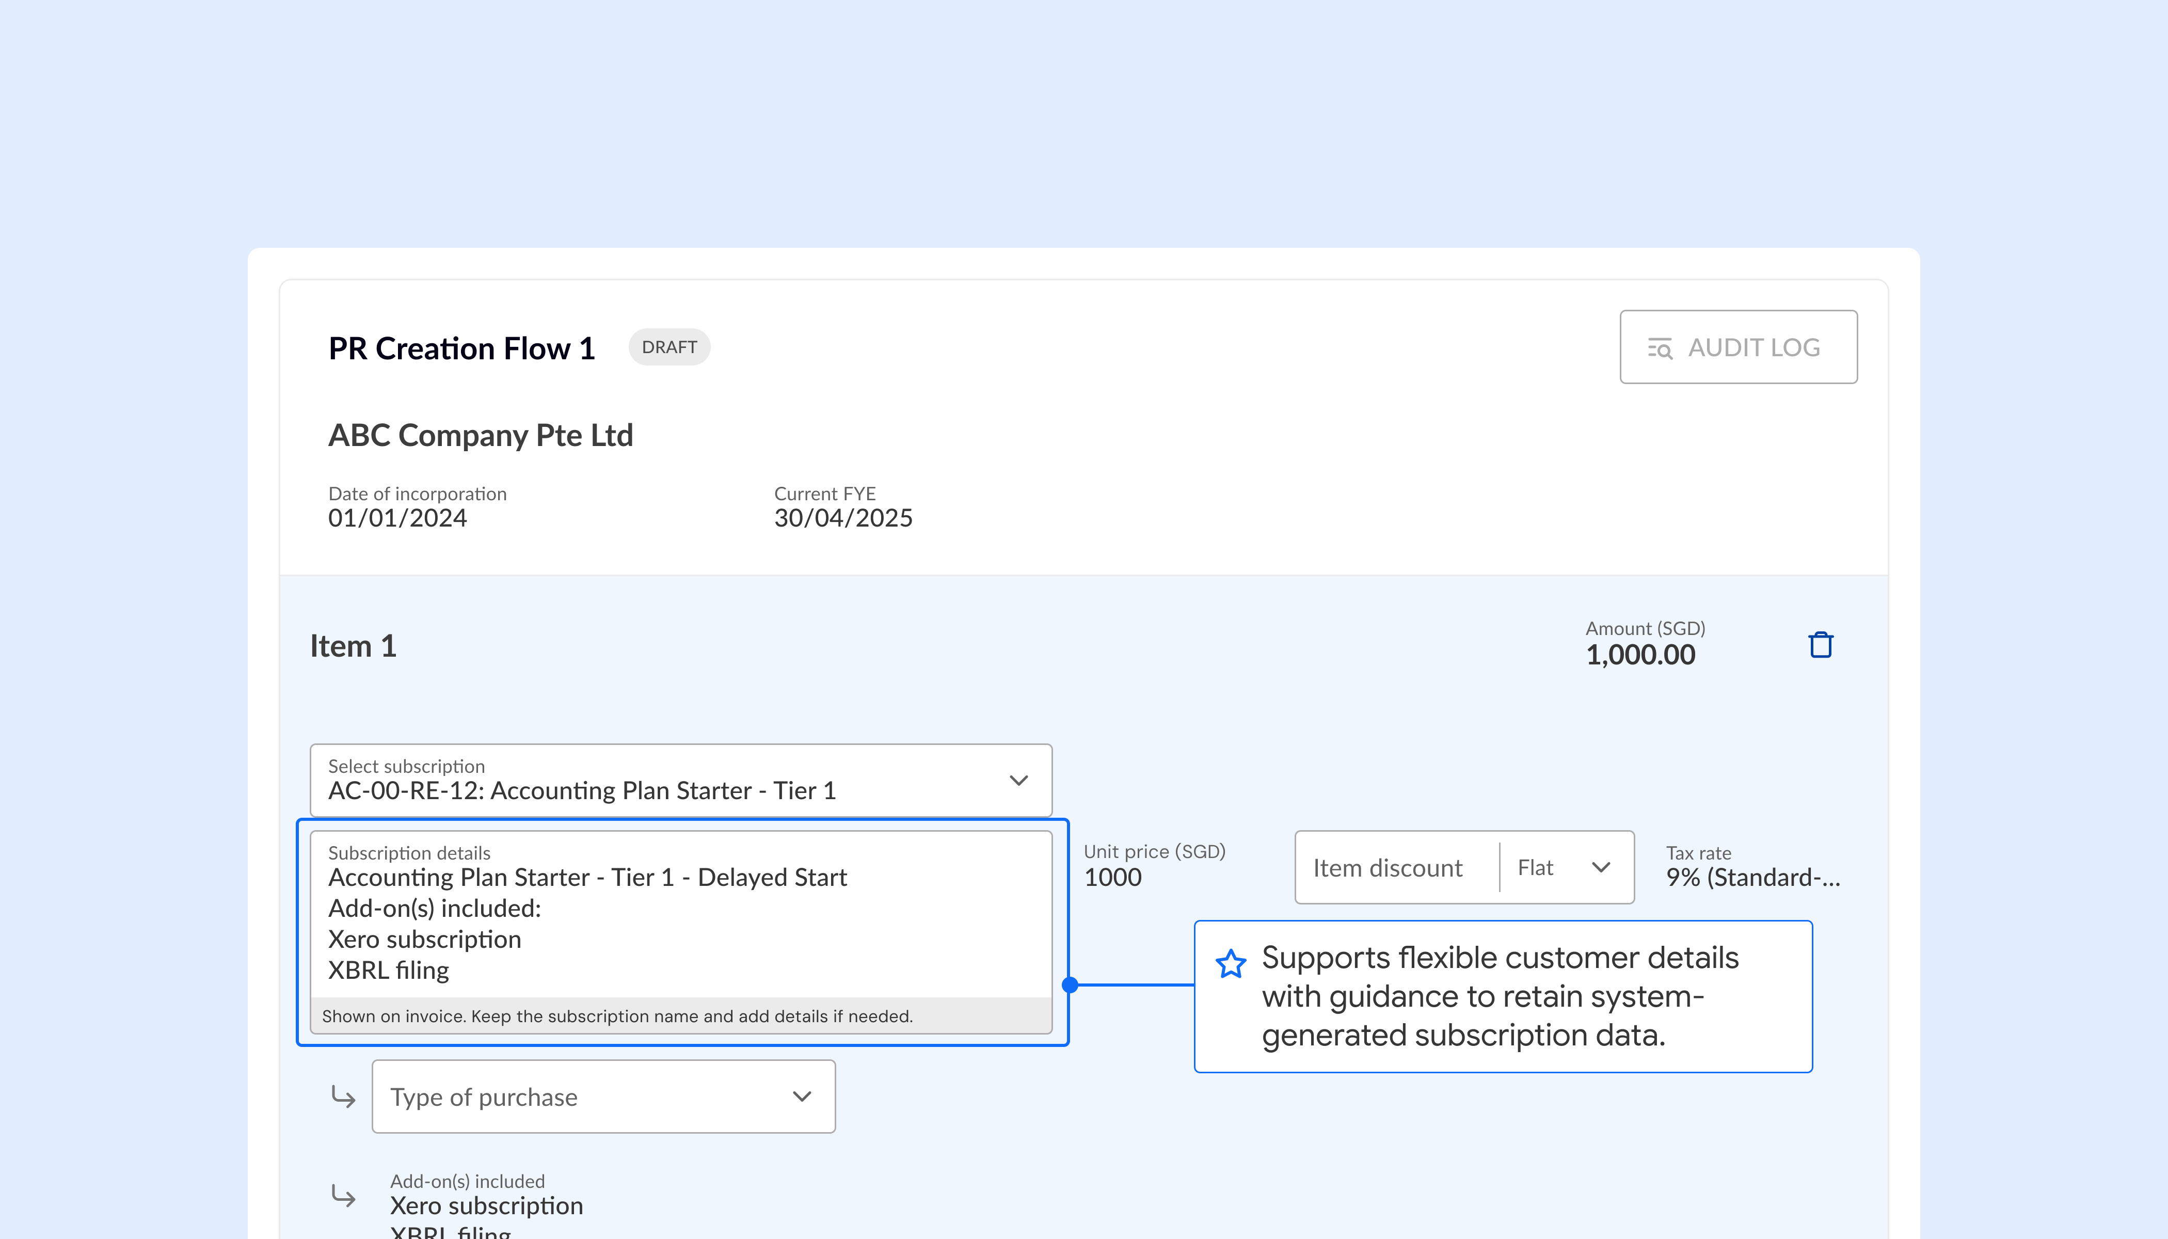
Task: Click the Select subscription chevron arrow
Action: pyautogui.click(x=1018, y=781)
